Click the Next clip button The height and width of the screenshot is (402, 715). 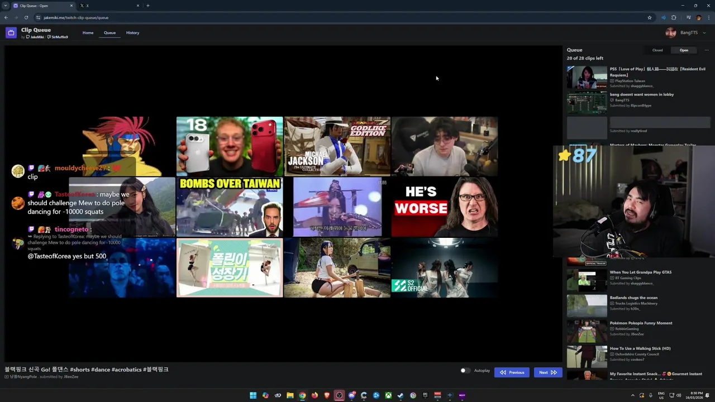[x=547, y=372]
